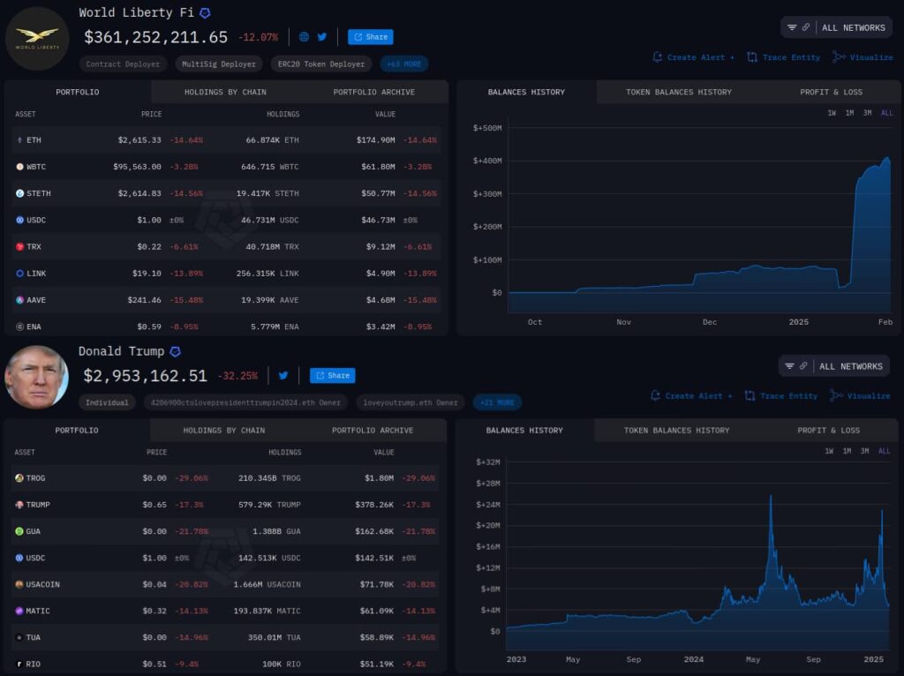Switch to World Liberty Fi's Token Balances History tab
The image size is (904, 676).
(679, 92)
